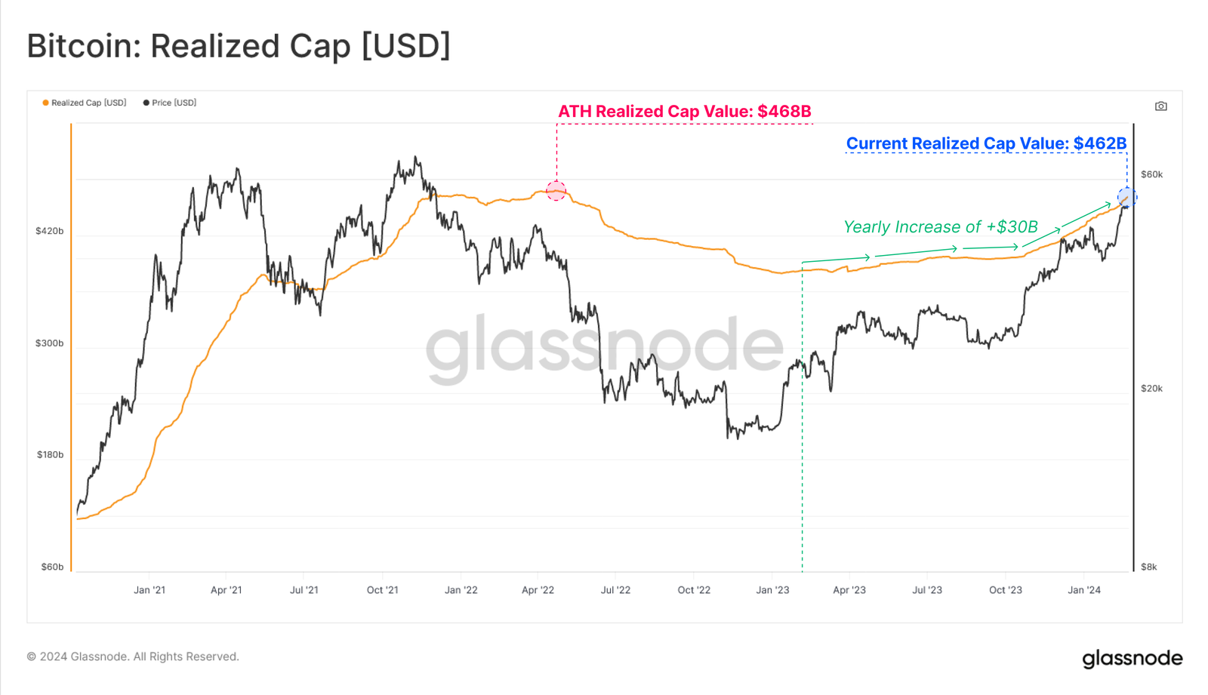Click the ATH Realized Cap Value annotation
The width and height of the screenshot is (1208, 695).
684,112
